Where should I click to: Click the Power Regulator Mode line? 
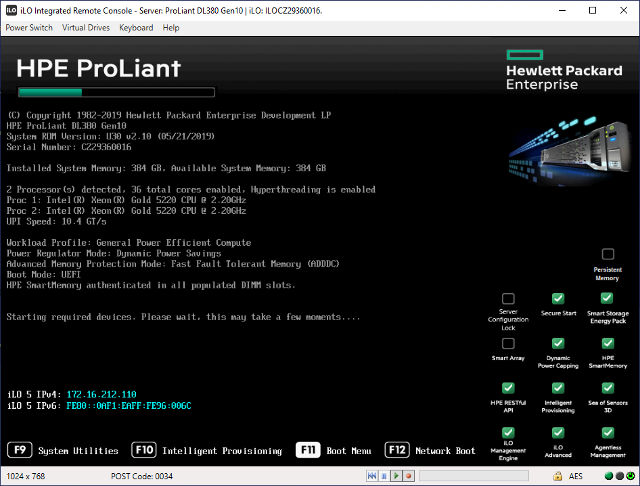click(114, 253)
